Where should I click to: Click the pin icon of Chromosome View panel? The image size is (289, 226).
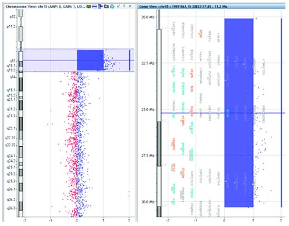[x=124, y=6]
